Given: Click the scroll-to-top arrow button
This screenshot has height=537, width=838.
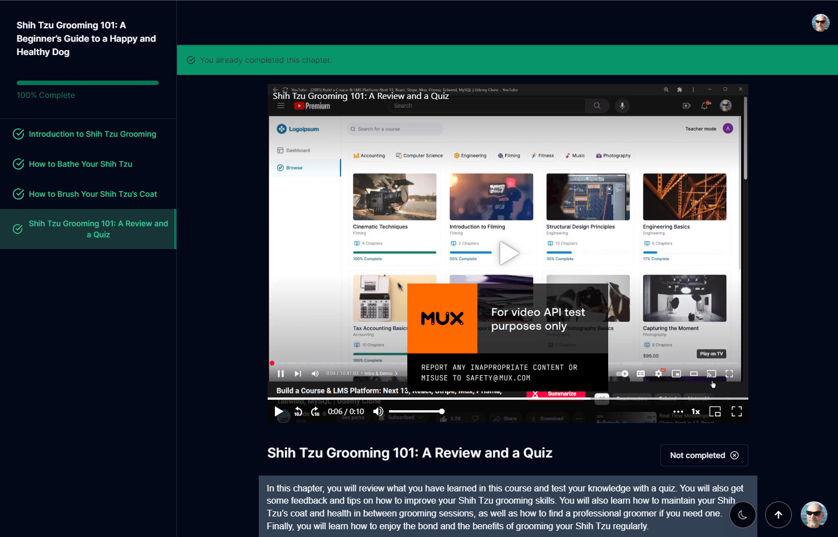Looking at the screenshot, I should (778, 515).
